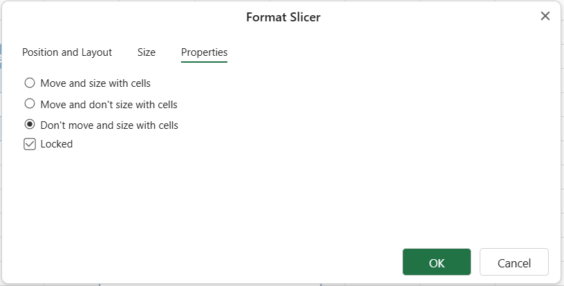Choose 'Move and don't size with cells' radio
The height and width of the screenshot is (286, 564).
30,103
